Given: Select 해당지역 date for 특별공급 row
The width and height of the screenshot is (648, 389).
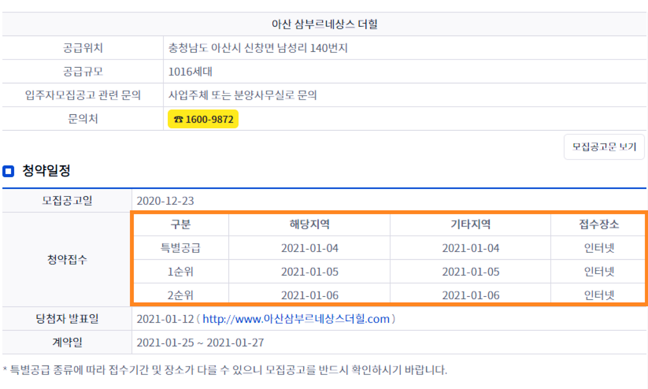Looking at the screenshot, I should pyautogui.click(x=310, y=248).
